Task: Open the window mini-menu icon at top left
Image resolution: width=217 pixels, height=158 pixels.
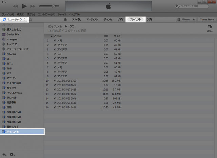Action: point(4,2)
